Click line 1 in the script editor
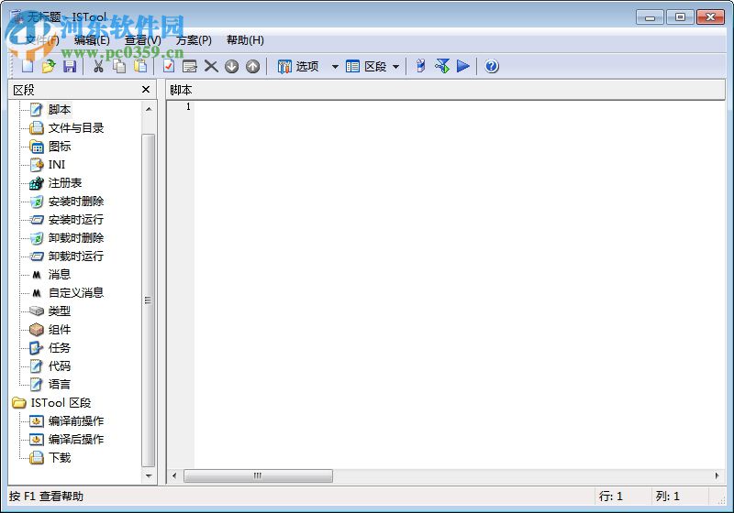Image resolution: width=734 pixels, height=513 pixels. (460, 106)
